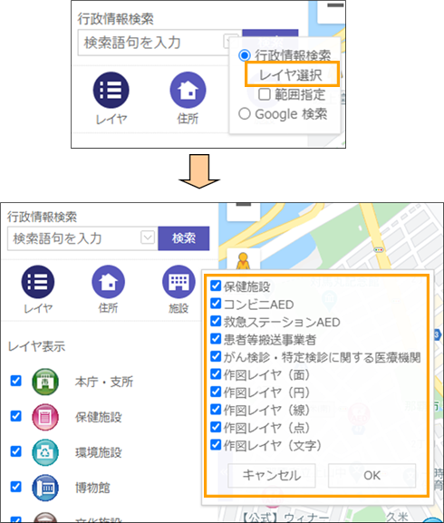Click the lower 検索語句を入力 search field

pyautogui.click(x=82, y=238)
